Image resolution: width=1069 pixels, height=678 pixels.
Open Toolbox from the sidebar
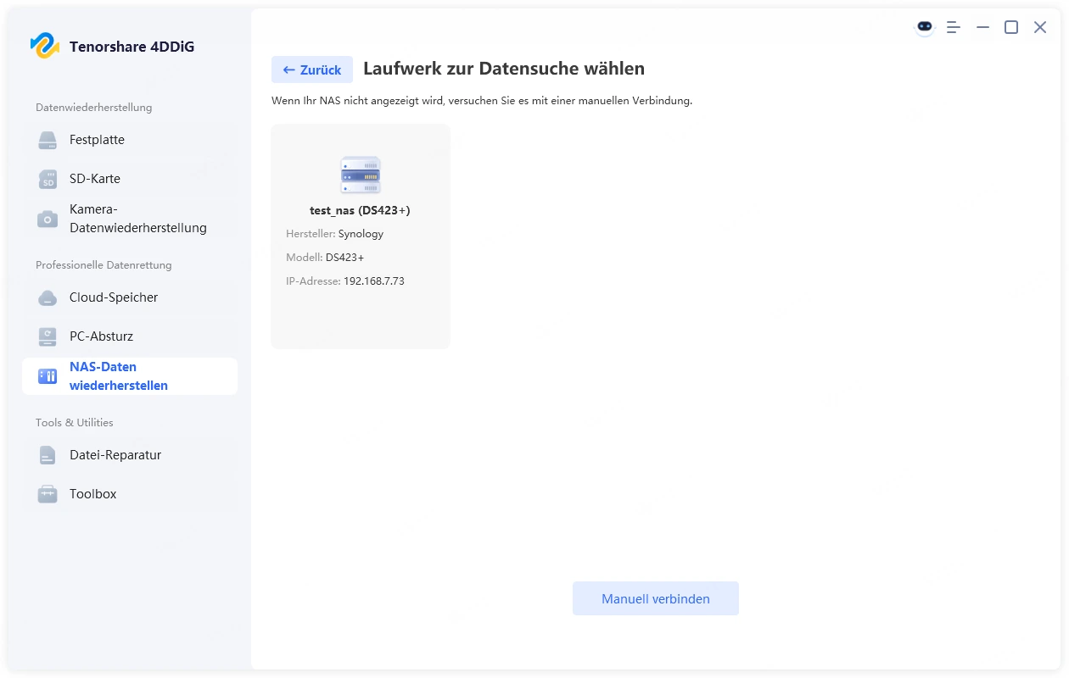[x=93, y=494]
